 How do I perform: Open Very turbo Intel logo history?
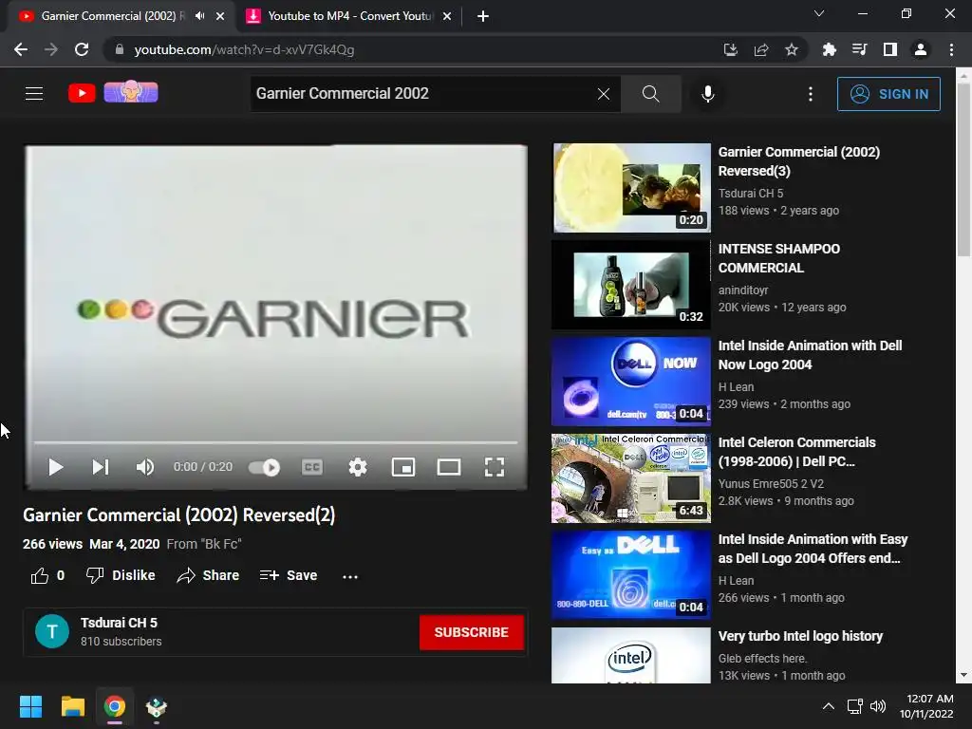coord(800,636)
